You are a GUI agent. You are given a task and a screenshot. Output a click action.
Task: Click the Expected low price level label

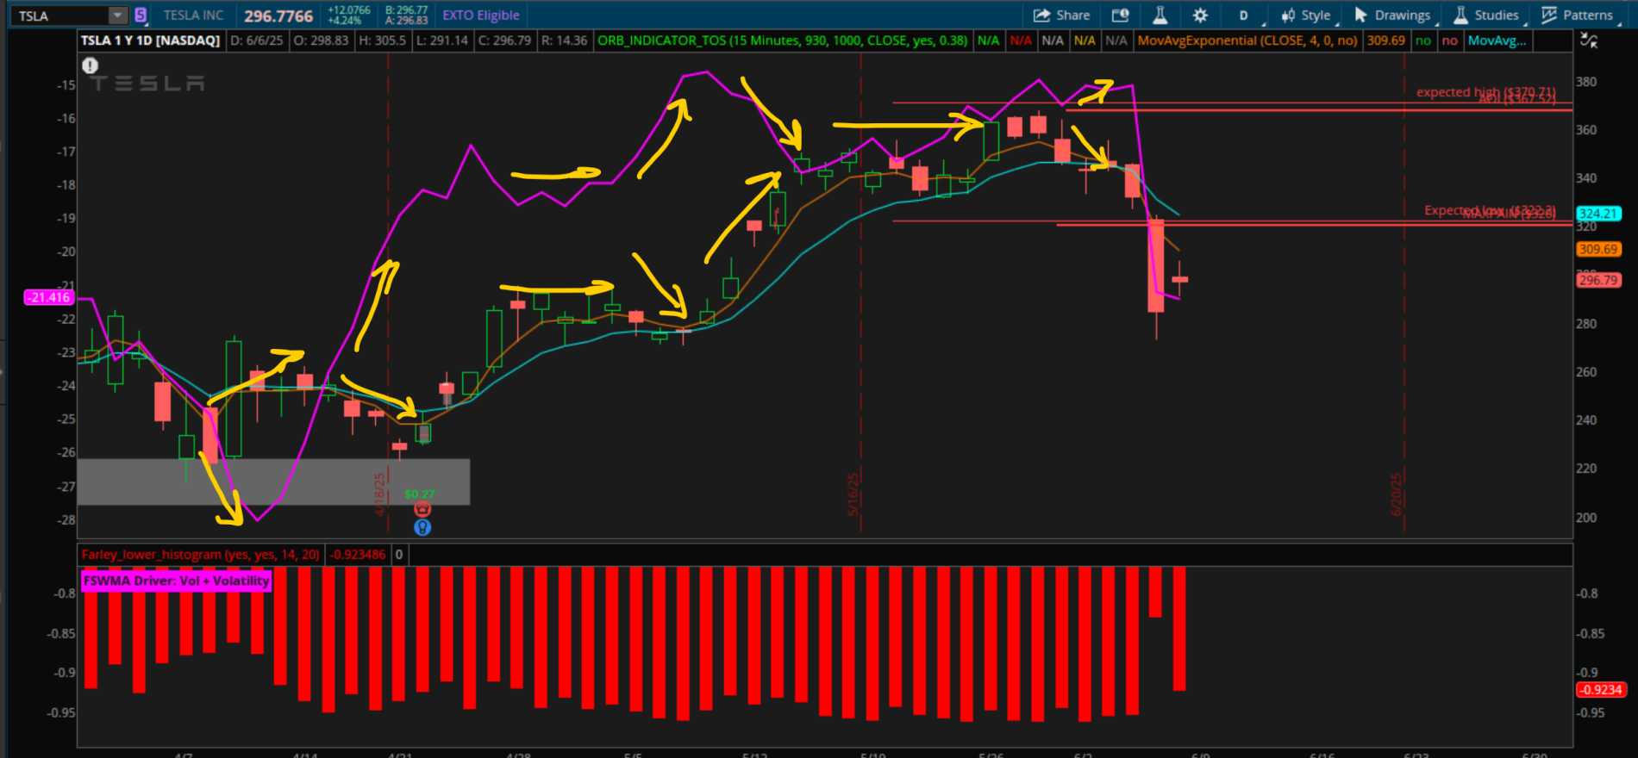(1490, 210)
